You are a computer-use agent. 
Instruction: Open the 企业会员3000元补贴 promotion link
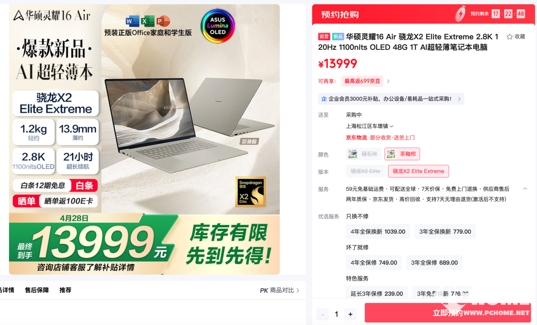tap(391, 99)
